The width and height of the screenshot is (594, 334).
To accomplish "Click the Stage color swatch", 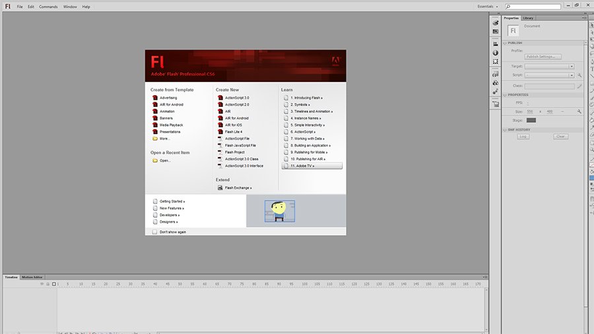I will 531,120.
